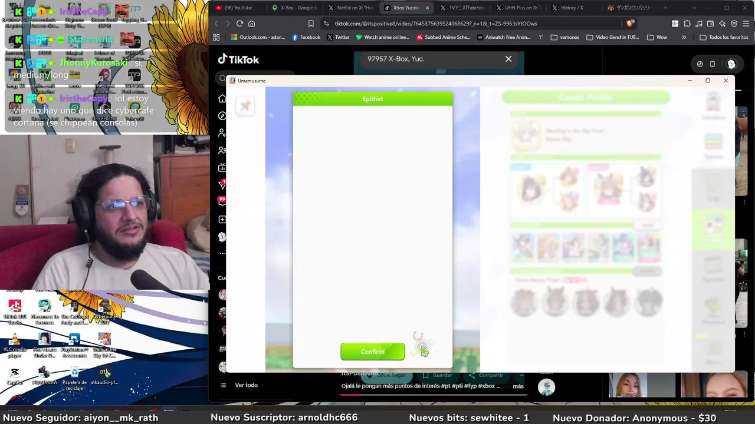Click Ver todo in TikTok sidebar
This screenshot has height=424, width=755.
pos(246,385)
